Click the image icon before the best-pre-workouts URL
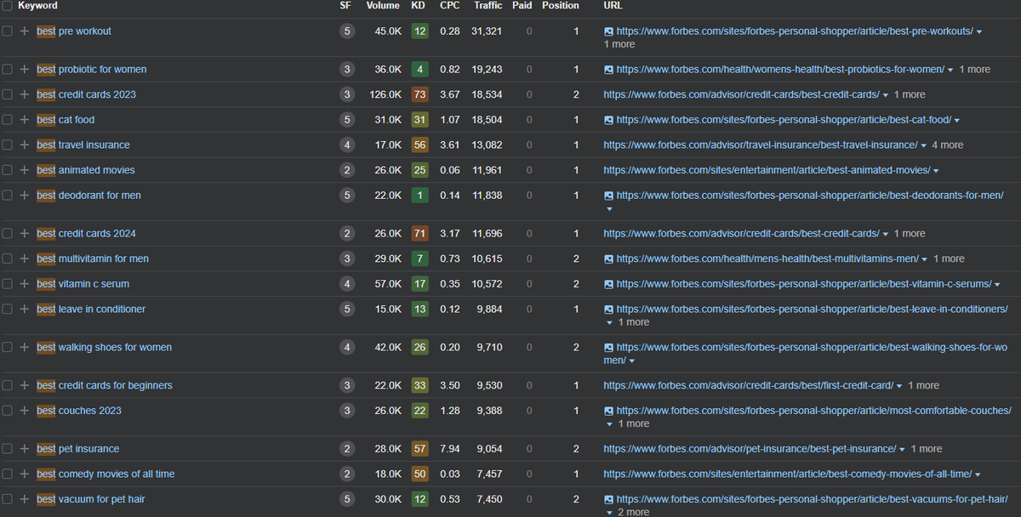Image resolution: width=1021 pixels, height=517 pixels. (x=608, y=31)
